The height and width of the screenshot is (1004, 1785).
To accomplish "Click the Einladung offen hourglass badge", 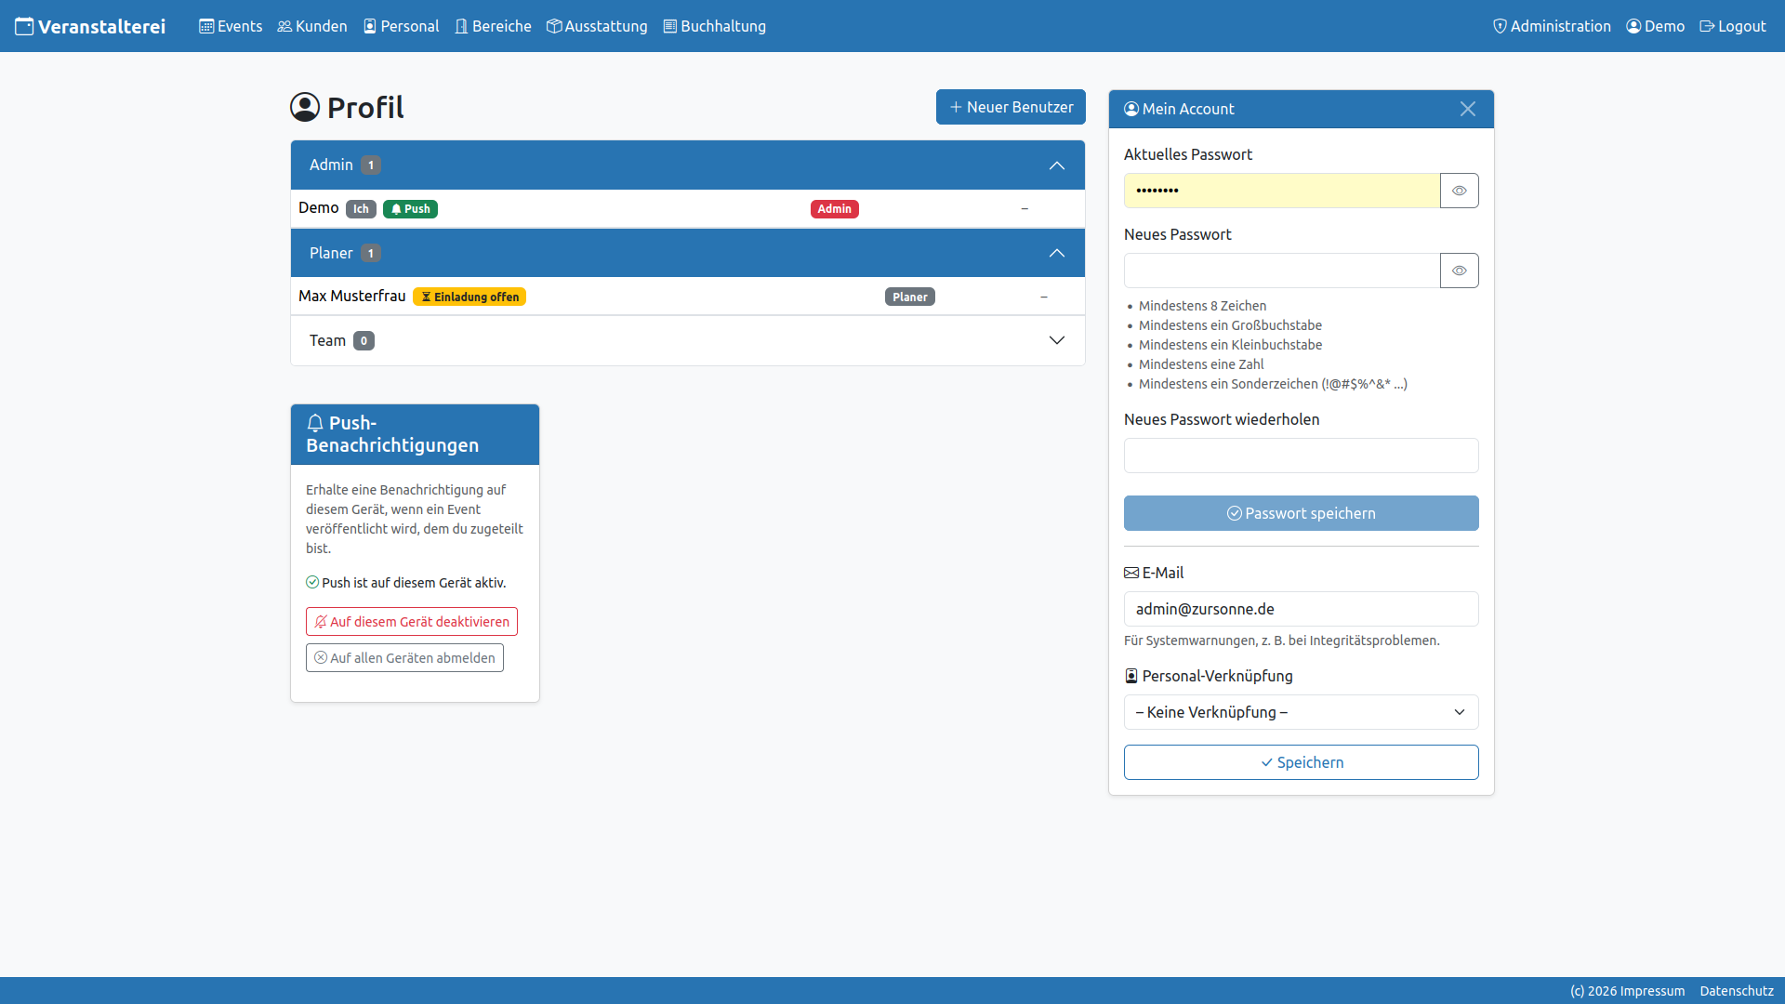I will click(469, 297).
